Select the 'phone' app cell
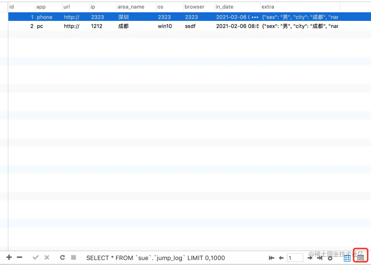 pyautogui.click(x=48, y=17)
